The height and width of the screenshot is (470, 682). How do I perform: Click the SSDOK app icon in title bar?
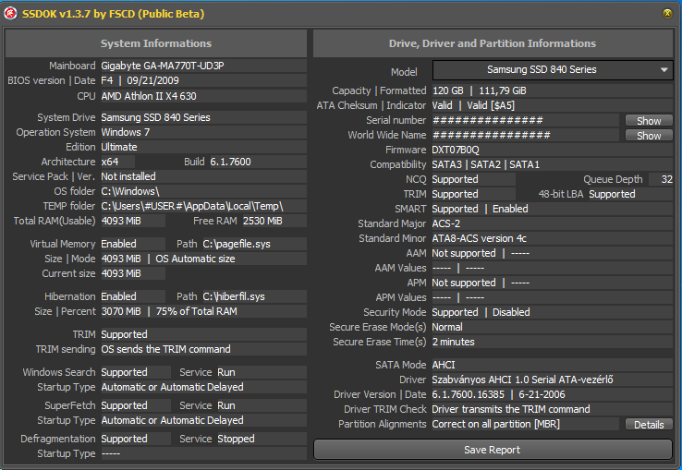point(11,14)
